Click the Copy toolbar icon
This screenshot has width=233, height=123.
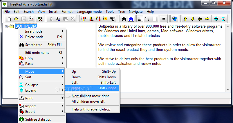pos(58,19)
